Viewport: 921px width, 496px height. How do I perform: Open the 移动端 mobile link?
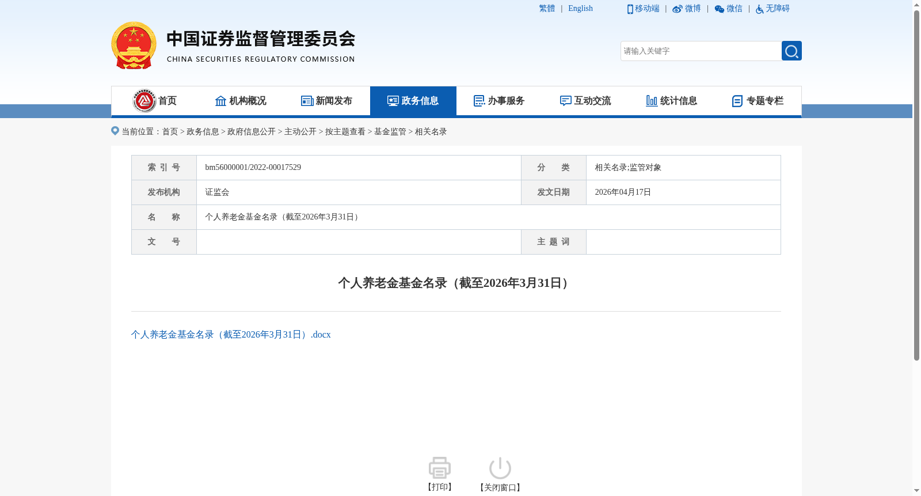pos(647,9)
